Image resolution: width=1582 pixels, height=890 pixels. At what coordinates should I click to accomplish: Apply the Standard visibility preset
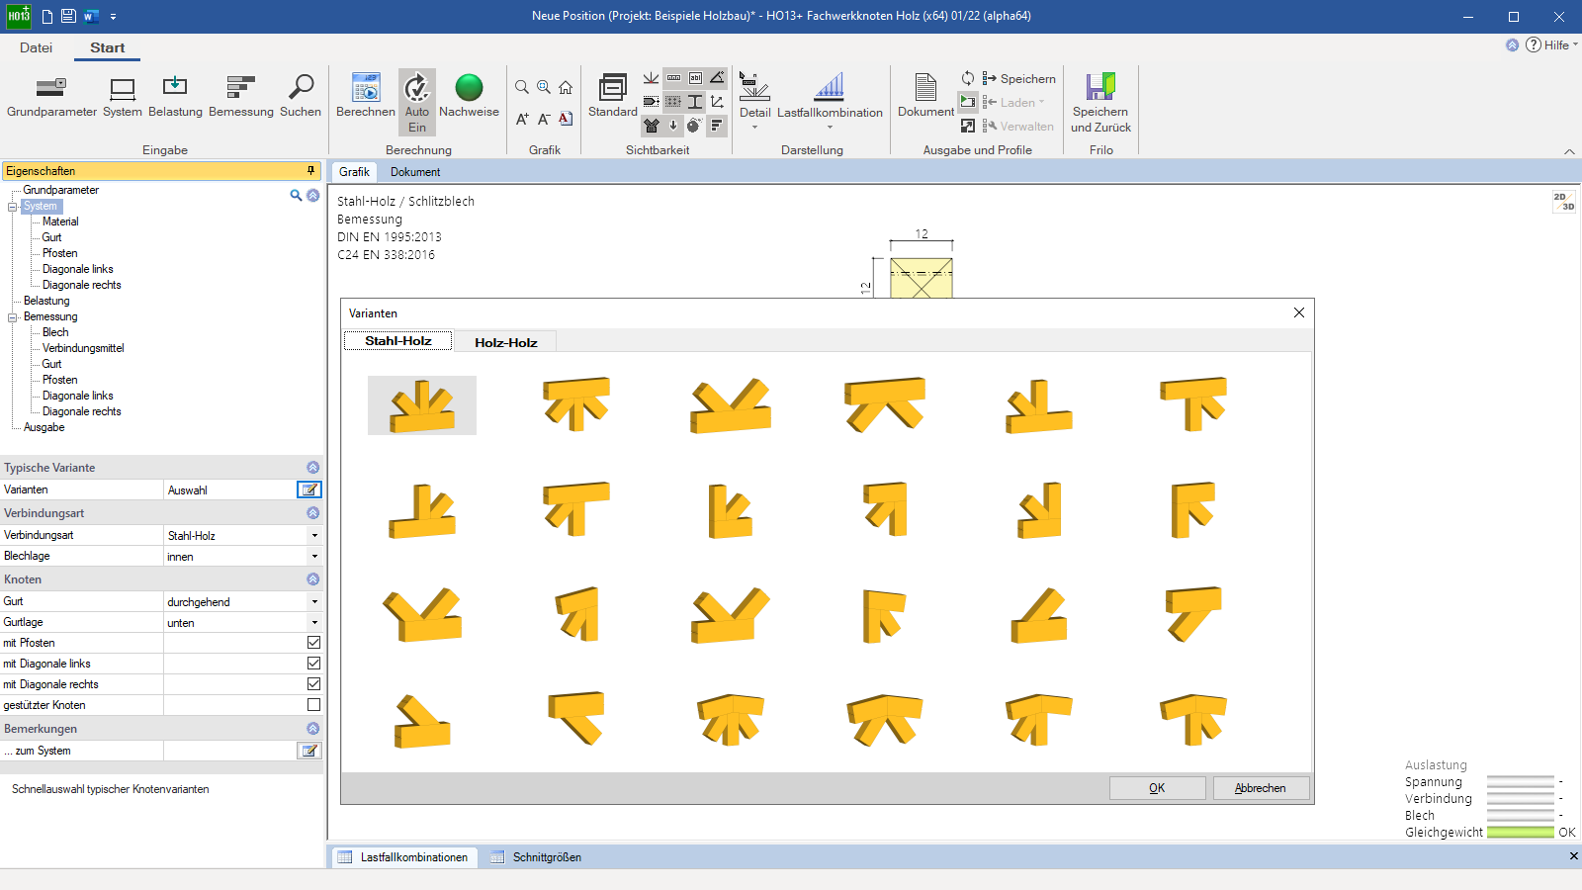pos(613,96)
